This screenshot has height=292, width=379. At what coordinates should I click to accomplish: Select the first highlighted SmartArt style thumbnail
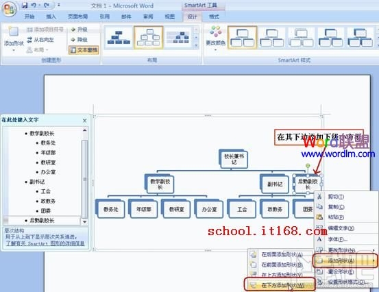click(242, 38)
